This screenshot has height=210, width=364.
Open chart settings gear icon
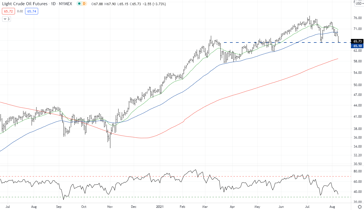[359, 207]
